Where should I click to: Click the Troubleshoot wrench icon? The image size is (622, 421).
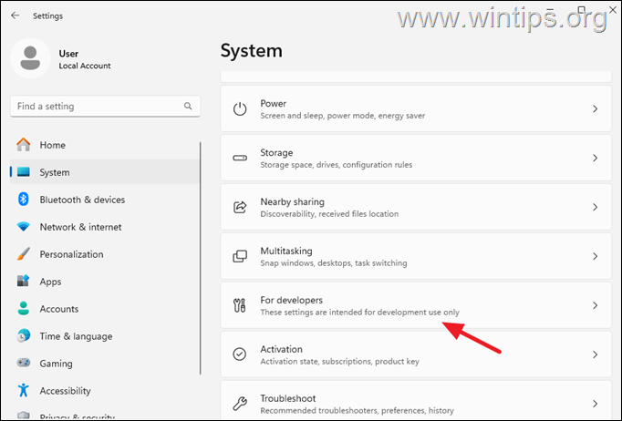pos(240,404)
